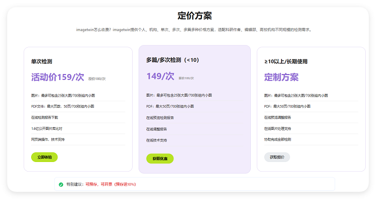This screenshot has width=376, height=199.
Task: Click the 149/次 price text
Action: pos(160,76)
